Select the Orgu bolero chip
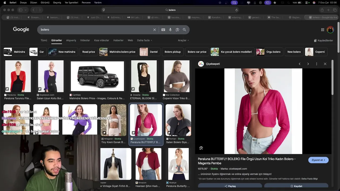The height and width of the screenshot is (191, 340). pos(270,52)
